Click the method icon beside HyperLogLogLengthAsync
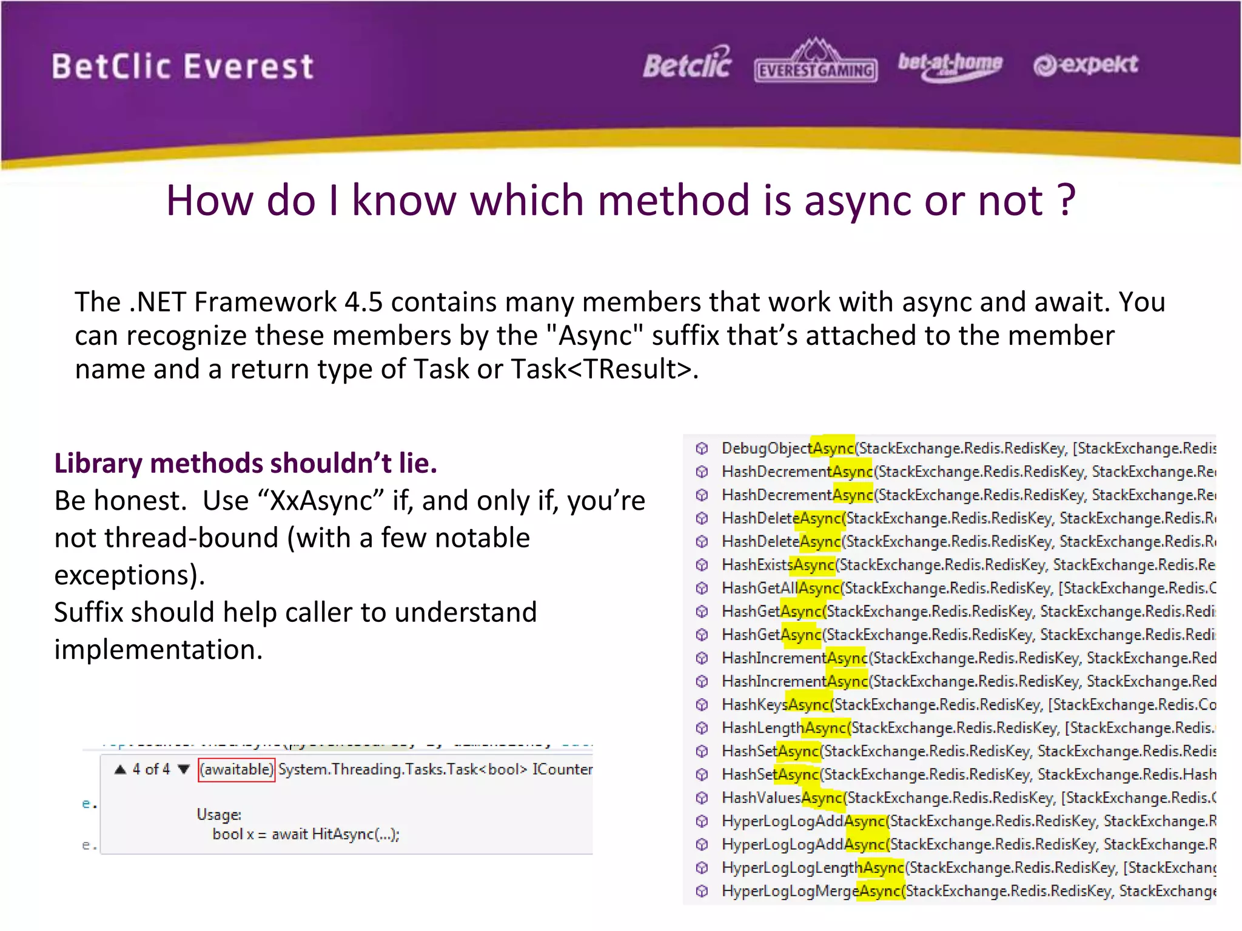This screenshot has width=1242, height=931. pyautogui.click(x=702, y=867)
